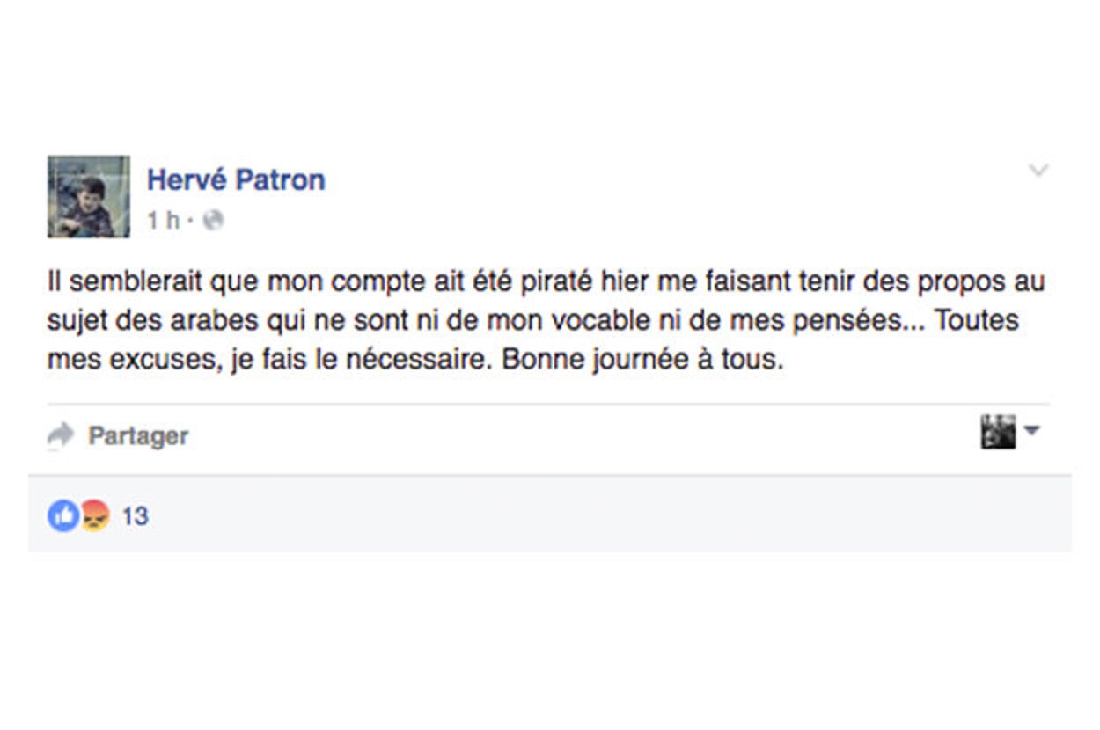The height and width of the screenshot is (730, 1100).
Task: Open the identity selector dropdown arrow
Action: [1032, 431]
